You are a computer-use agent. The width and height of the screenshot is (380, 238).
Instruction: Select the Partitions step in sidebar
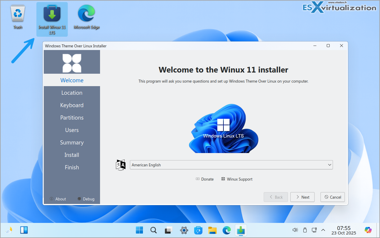click(72, 118)
